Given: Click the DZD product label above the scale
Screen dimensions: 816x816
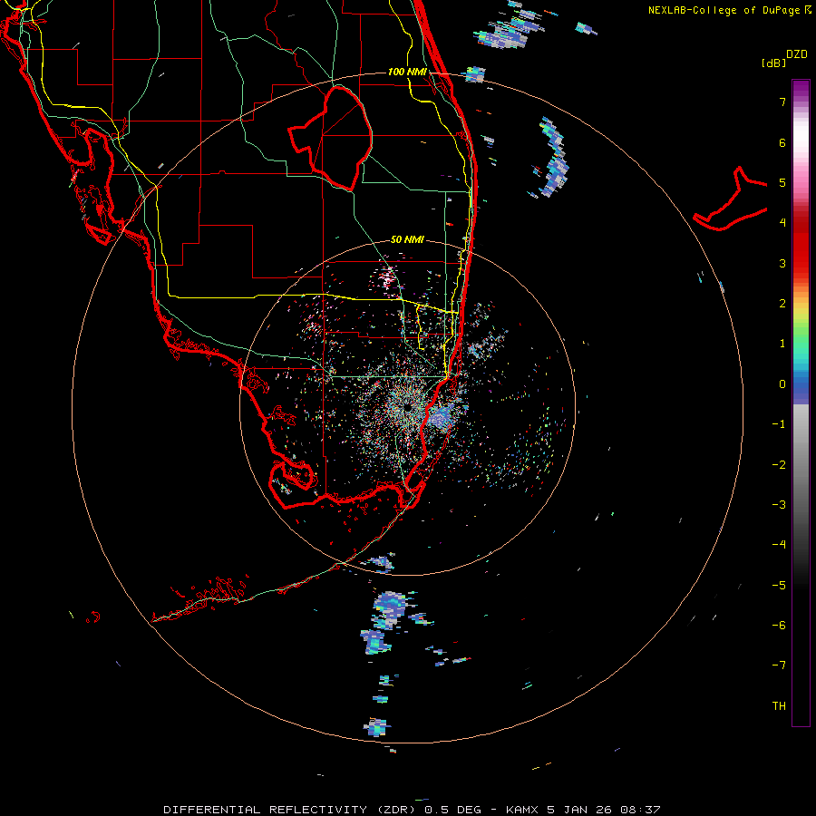Looking at the screenshot, I should [796, 54].
